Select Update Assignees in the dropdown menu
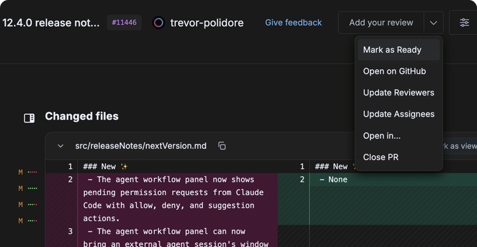 [399, 114]
